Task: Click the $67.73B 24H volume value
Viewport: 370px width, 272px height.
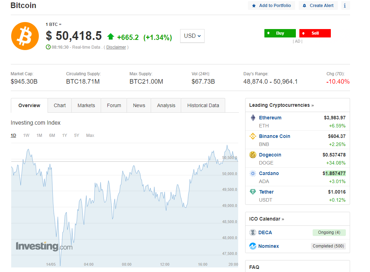Action: [203, 82]
